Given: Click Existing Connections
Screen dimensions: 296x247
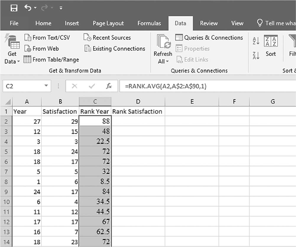Looking at the screenshot, I should pos(115,49).
